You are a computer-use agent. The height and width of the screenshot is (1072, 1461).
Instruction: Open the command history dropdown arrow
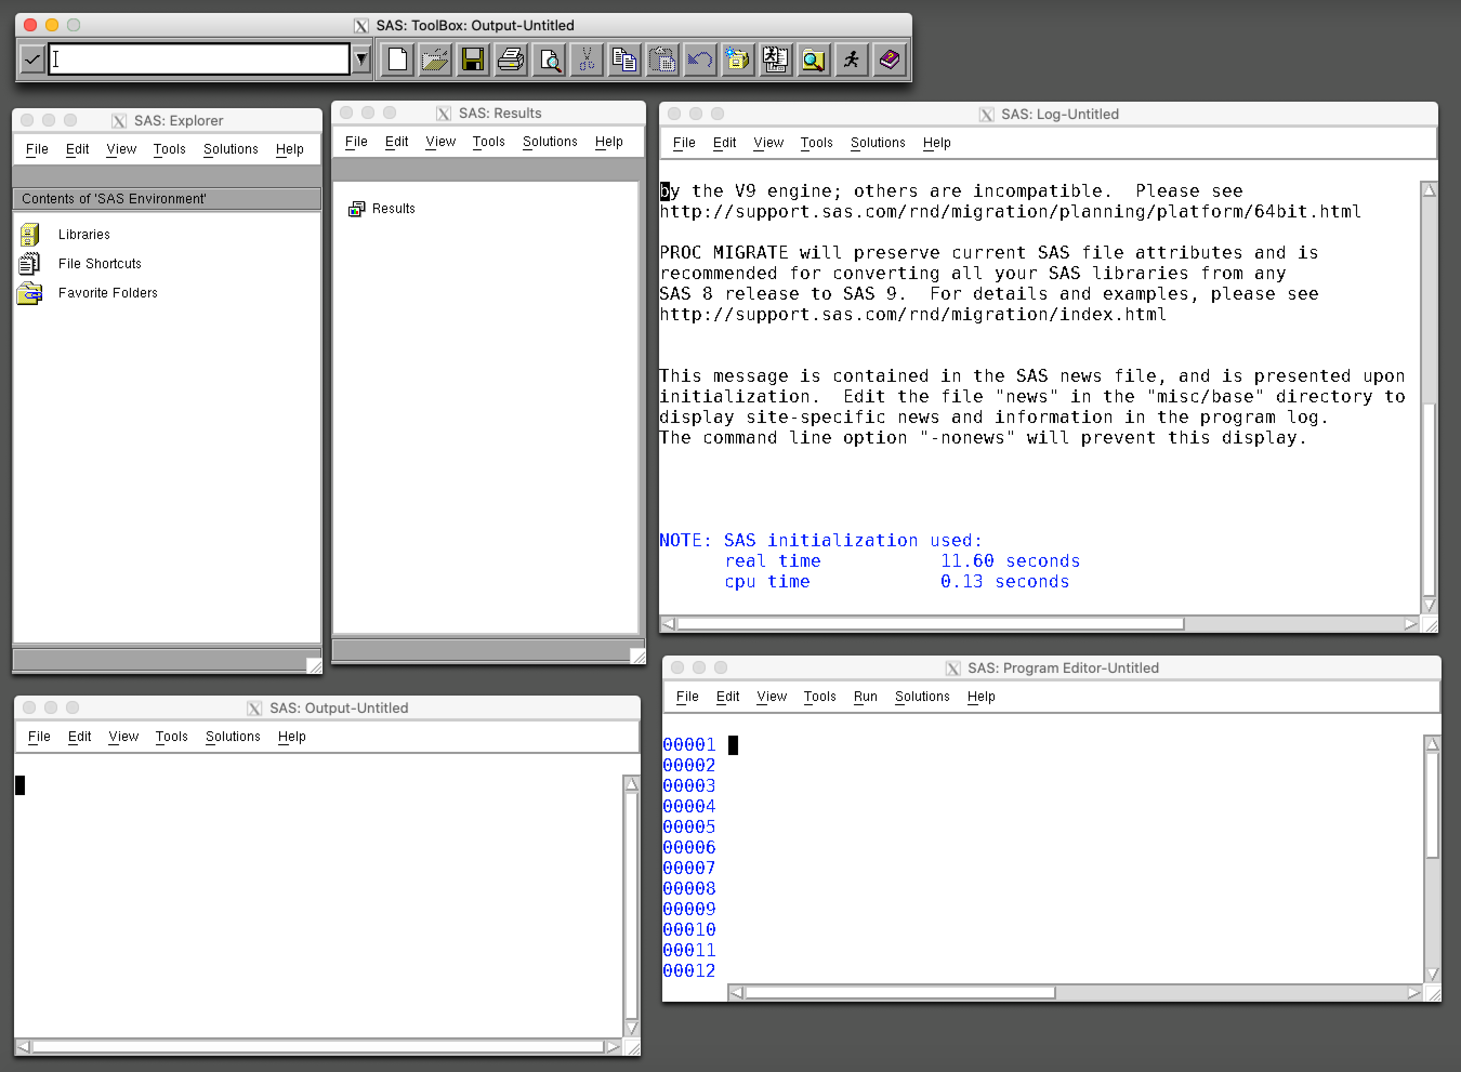click(x=361, y=61)
